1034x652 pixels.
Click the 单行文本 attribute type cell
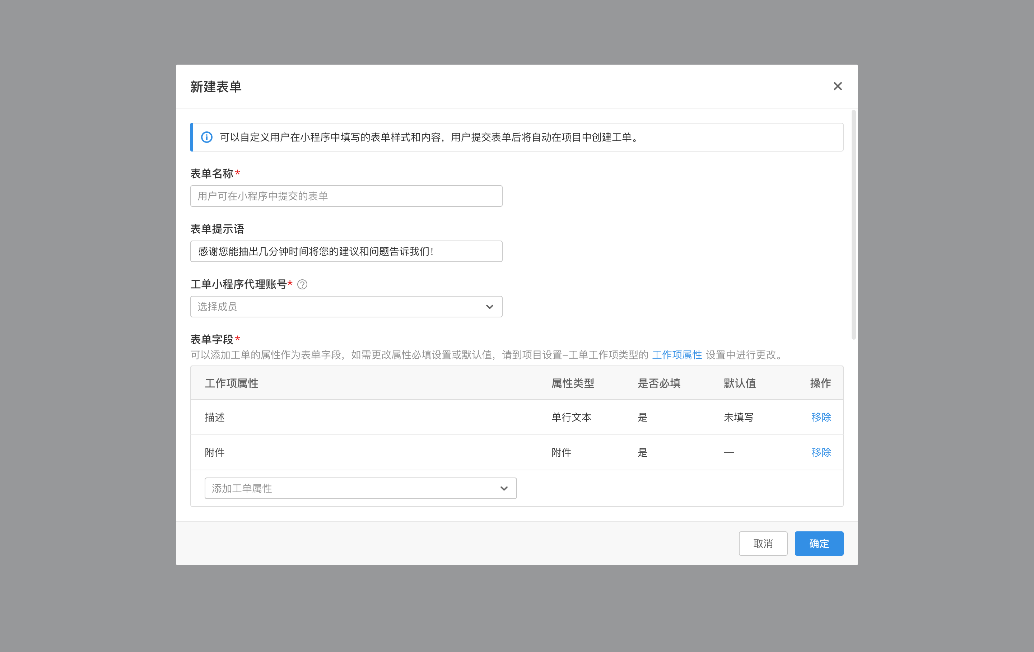(x=572, y=417)
